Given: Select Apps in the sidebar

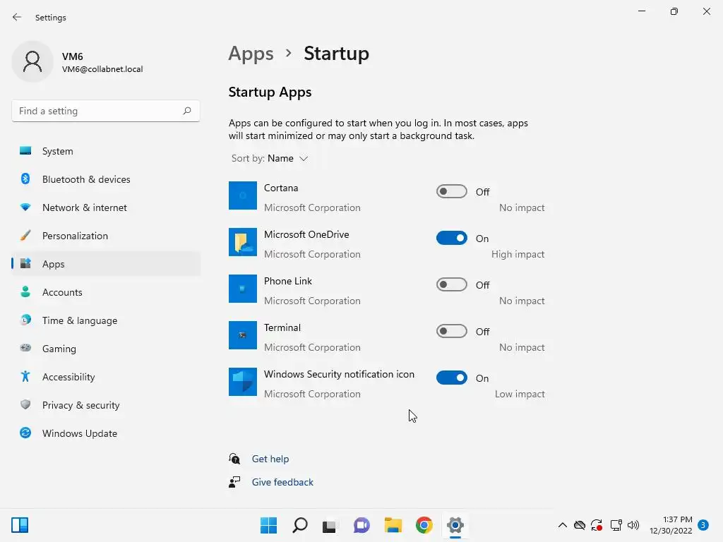Looking at the screenshot, I should pos(106,264).
